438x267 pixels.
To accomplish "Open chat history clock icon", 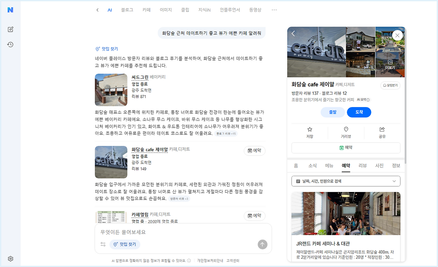I will tap(10, 44).
